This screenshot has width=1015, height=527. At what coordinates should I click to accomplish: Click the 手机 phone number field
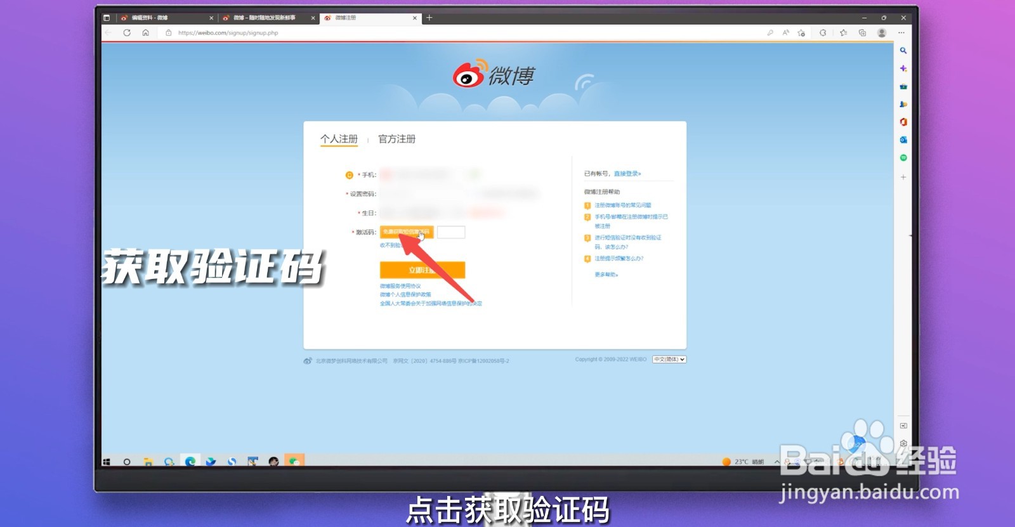click(422, 174)
